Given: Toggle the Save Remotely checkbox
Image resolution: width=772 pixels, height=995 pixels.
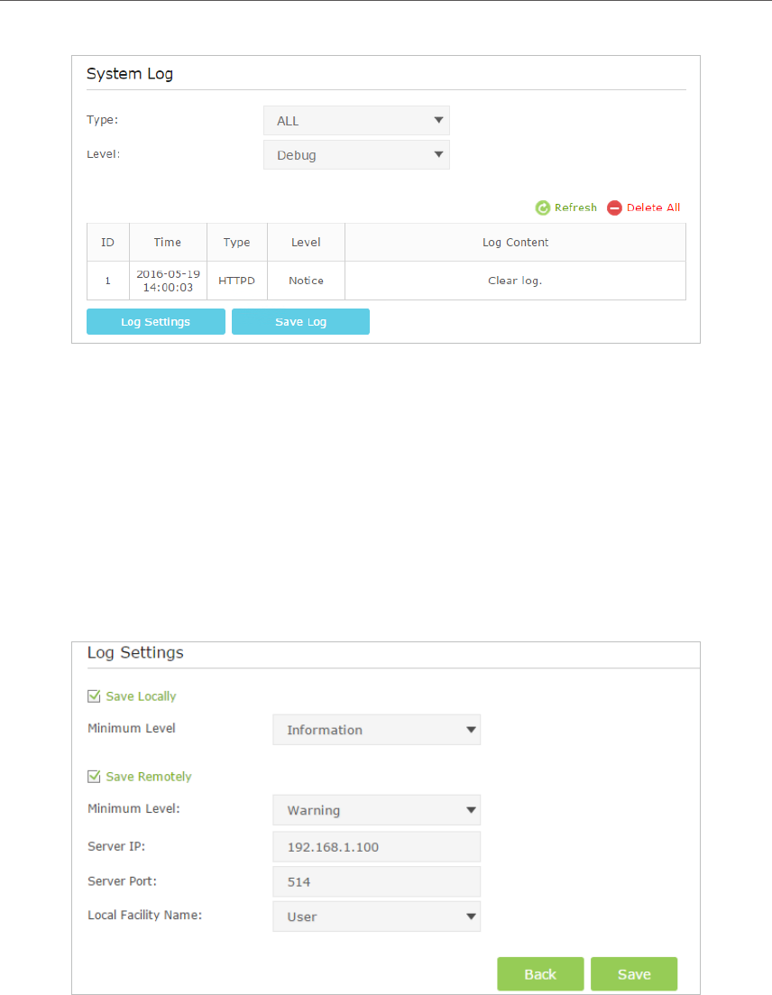Looking at the screenshot, I should click(x=94, y=777).
